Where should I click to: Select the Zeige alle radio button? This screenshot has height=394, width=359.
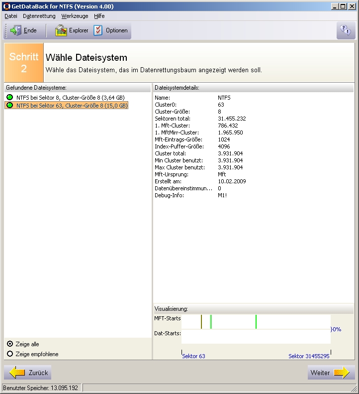(10, 344)
